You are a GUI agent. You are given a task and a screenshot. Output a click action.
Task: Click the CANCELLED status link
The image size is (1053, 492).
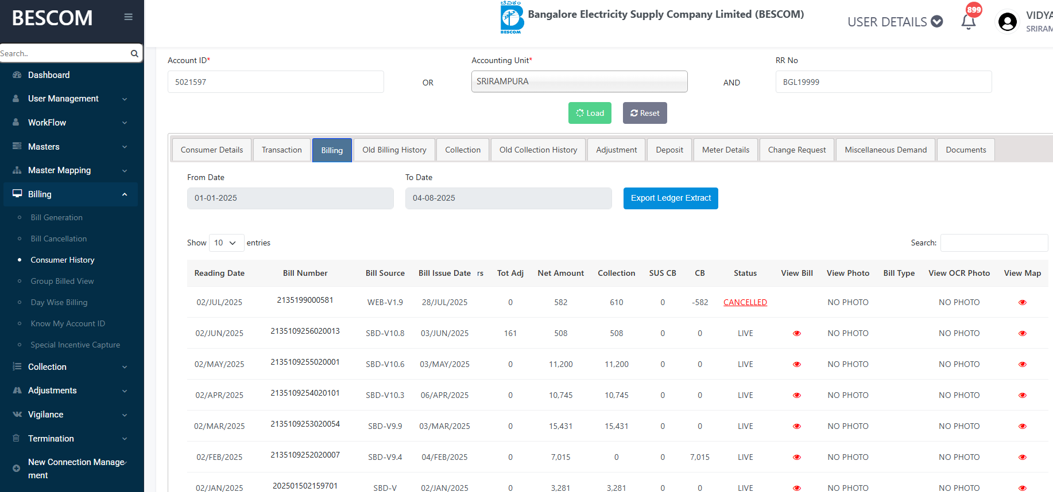click(x=745, y=302)
